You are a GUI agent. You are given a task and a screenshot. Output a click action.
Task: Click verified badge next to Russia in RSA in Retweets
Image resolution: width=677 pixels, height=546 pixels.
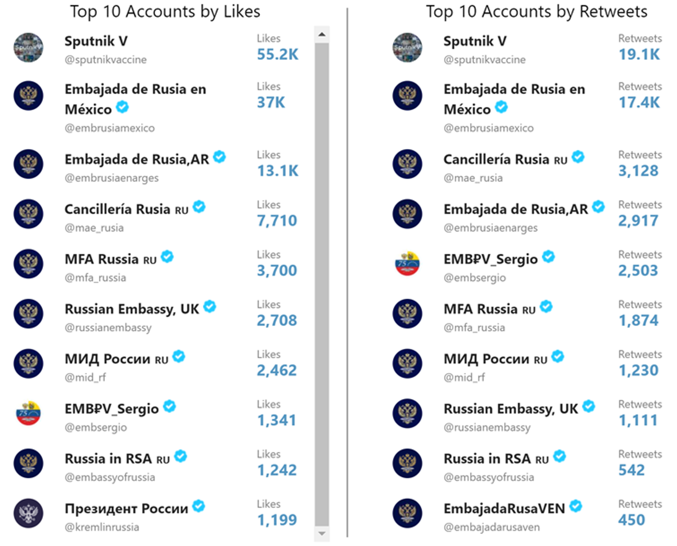coord(560,456)
